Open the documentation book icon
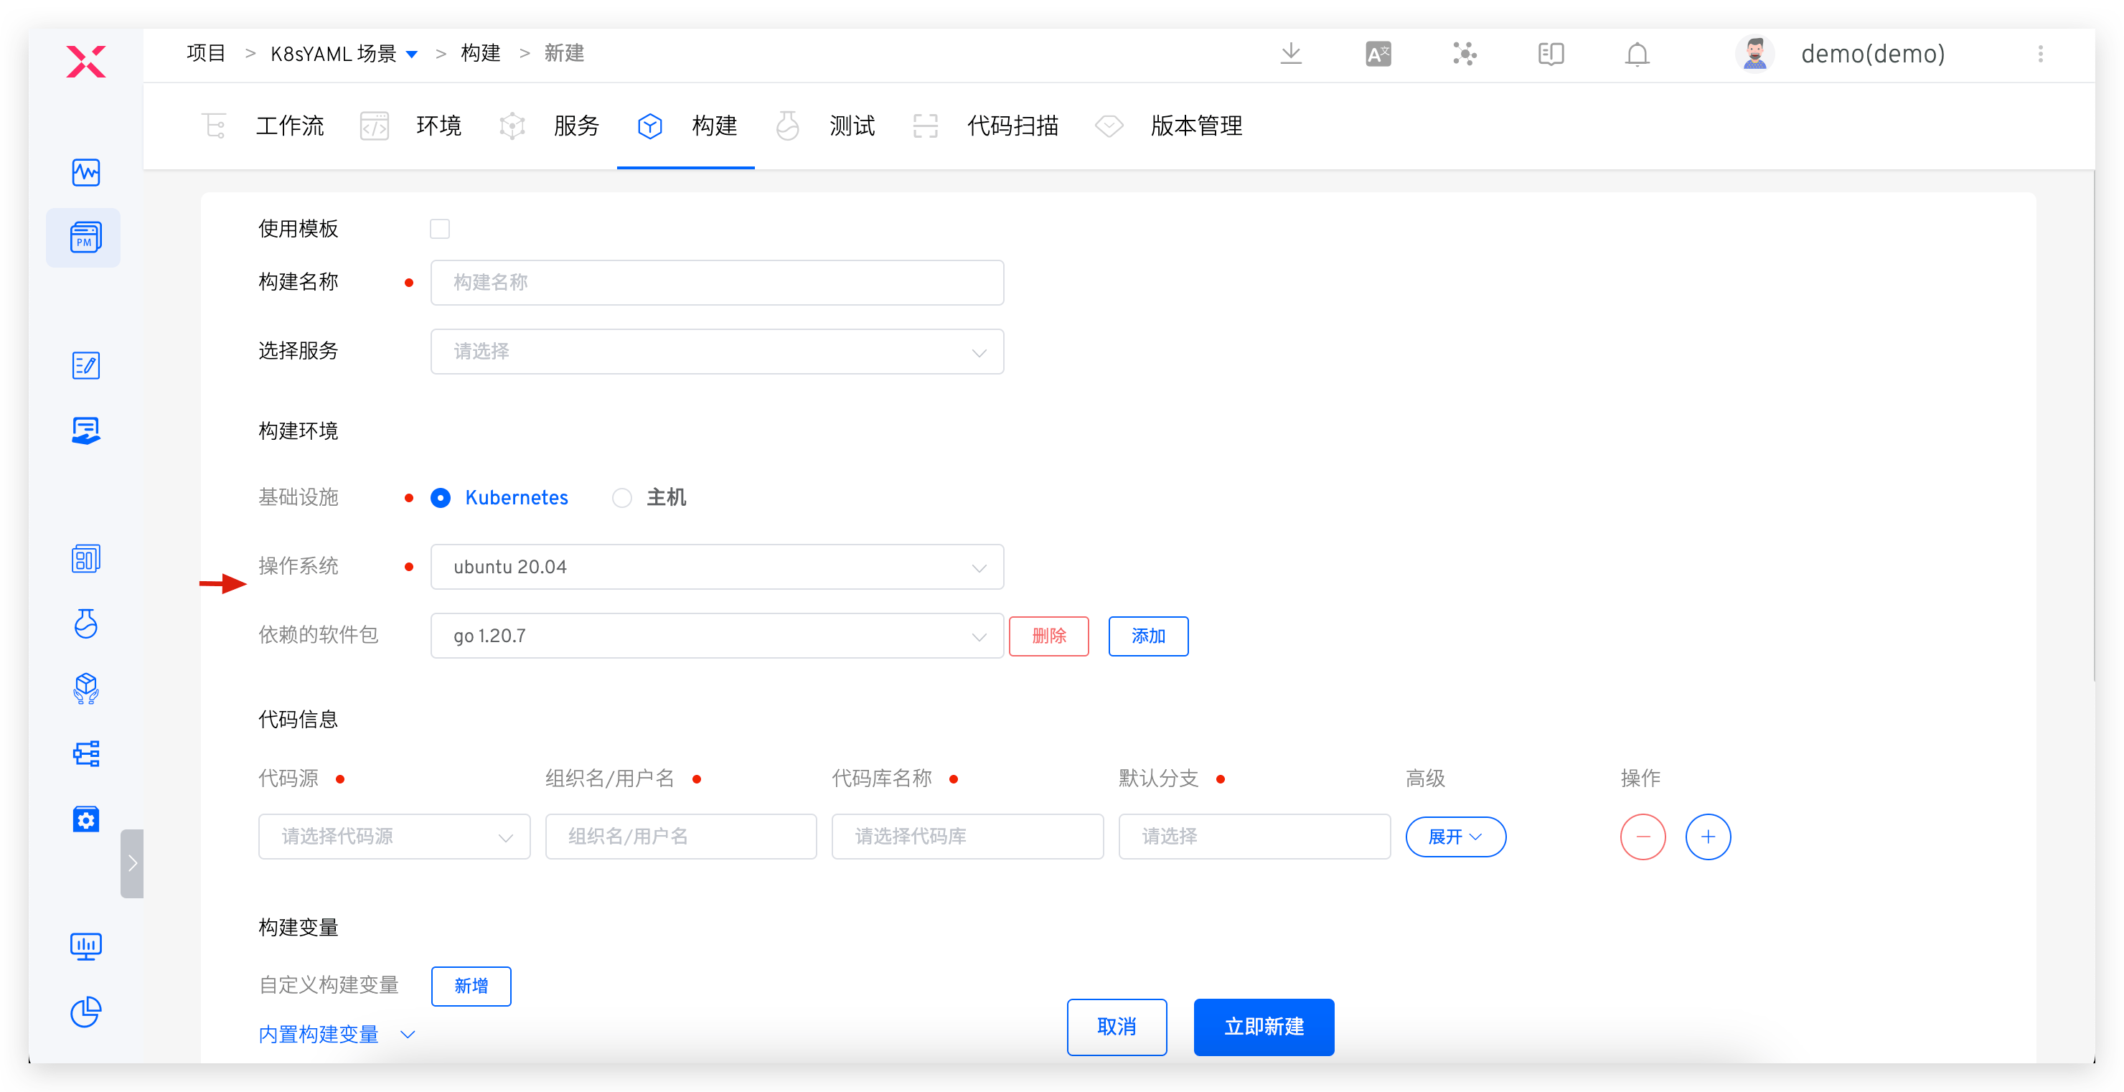The height and width of the screenshot is (1092, 2124). coord(1550,55)
